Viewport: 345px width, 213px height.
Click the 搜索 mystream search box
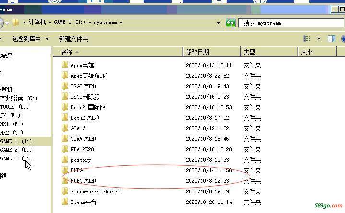pyautogui.click(x=292, y=23)
